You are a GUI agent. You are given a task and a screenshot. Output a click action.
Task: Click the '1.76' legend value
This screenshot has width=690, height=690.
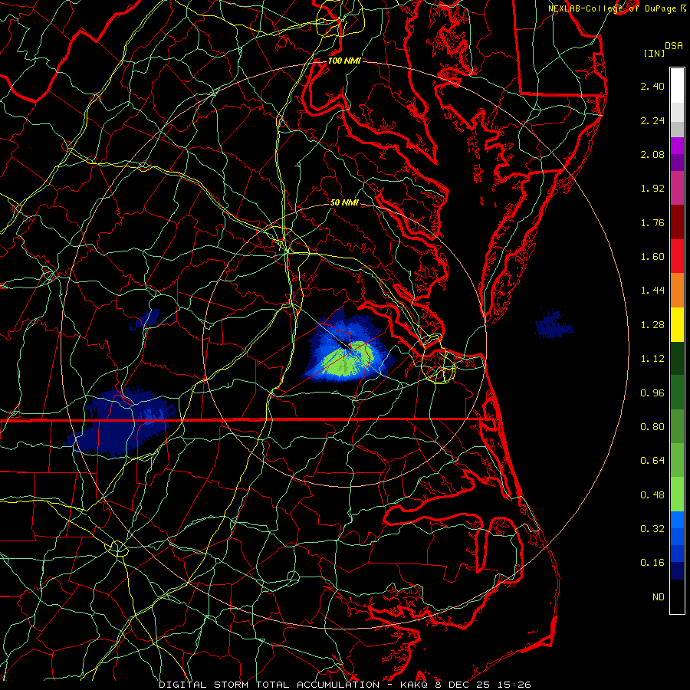pos(652,222)
